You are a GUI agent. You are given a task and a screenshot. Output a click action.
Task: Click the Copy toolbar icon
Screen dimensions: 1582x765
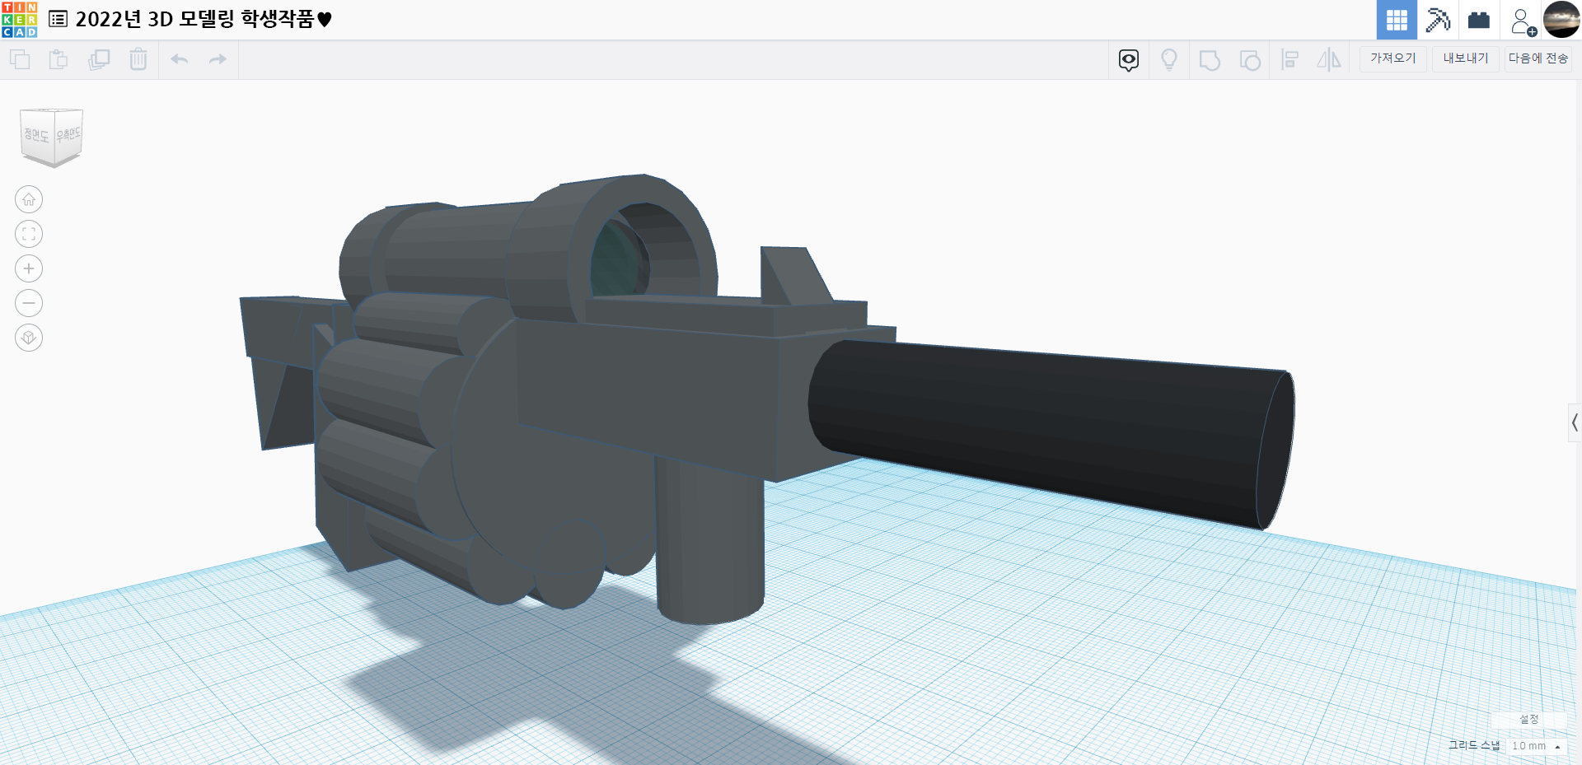(20, 59)
